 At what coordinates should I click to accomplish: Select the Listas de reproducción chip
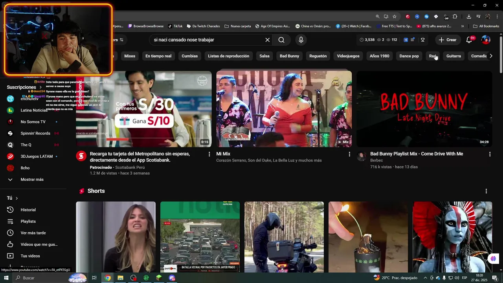229,56
